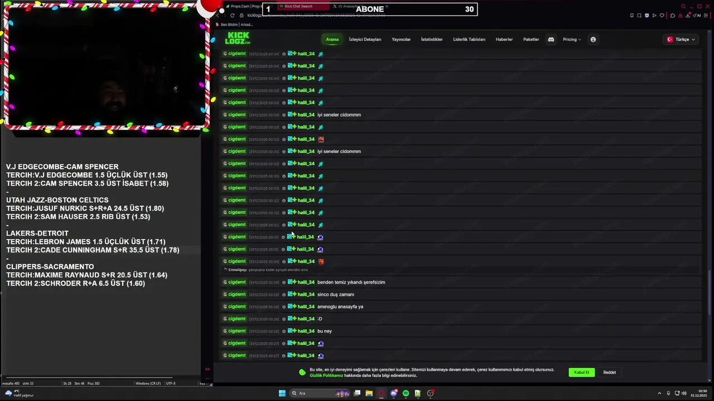The height and width of the screenshot is (401, 714).
Task: Reject cookies with Reddet button
Action: coord(610,372)
